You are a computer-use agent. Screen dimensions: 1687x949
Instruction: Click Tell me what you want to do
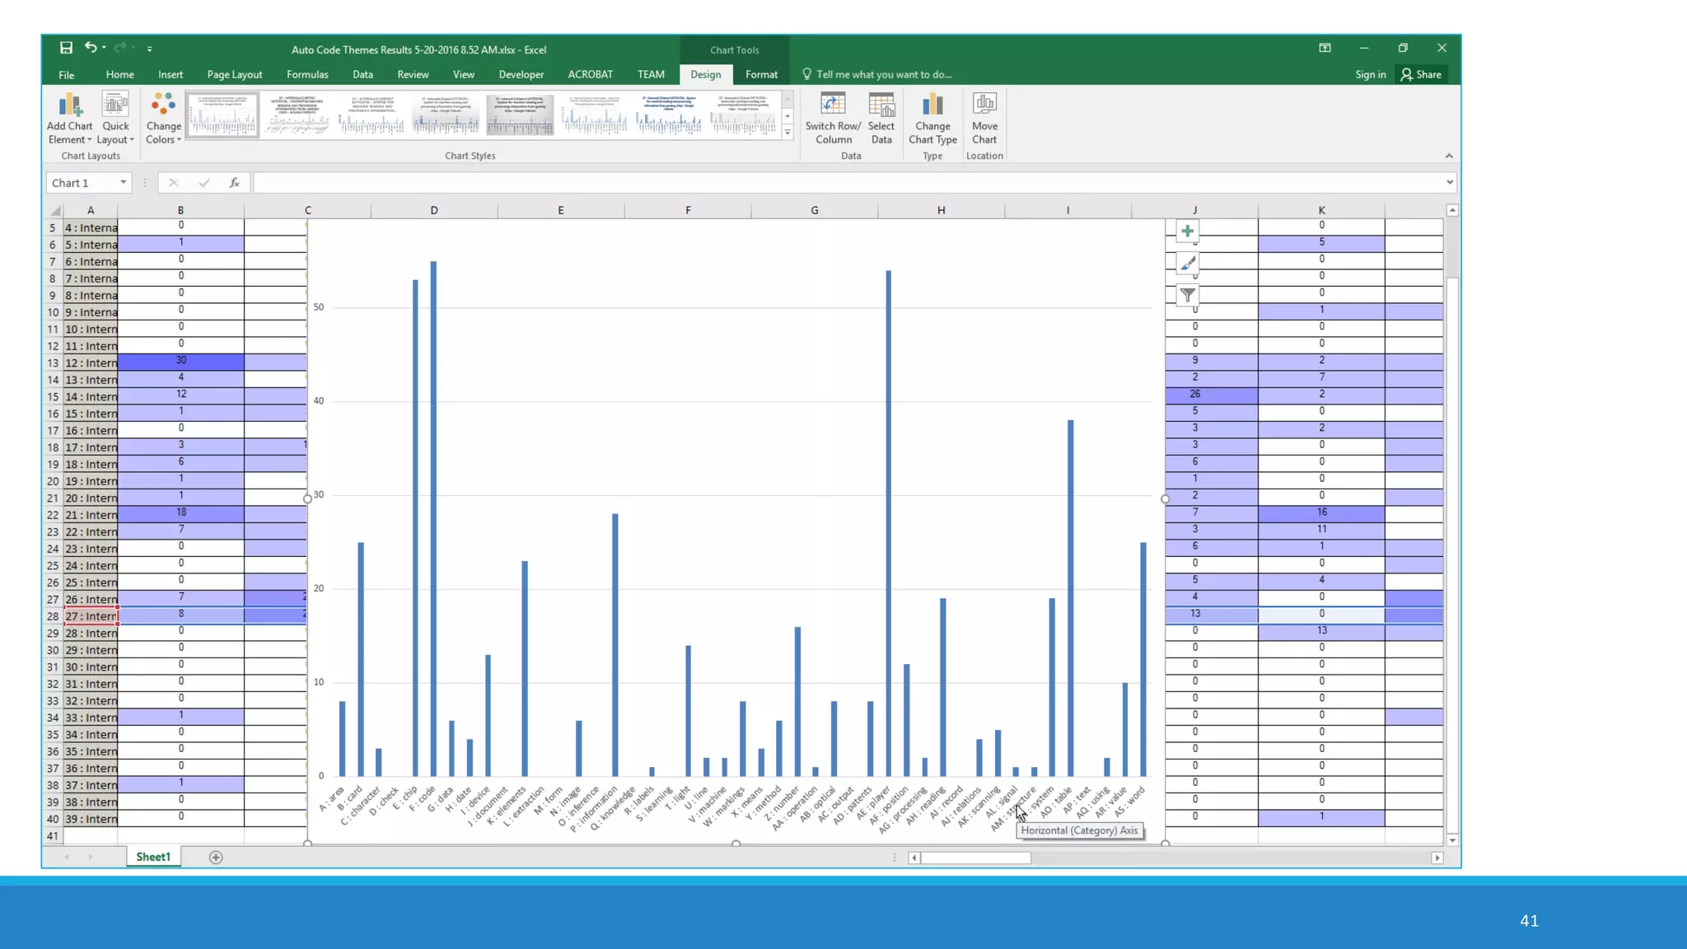876,74
